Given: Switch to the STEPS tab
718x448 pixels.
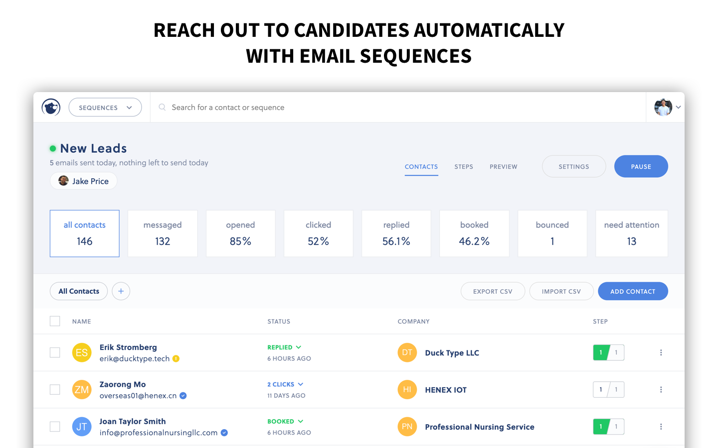Looking at the screenshot, I should click(x=464, y=167).
